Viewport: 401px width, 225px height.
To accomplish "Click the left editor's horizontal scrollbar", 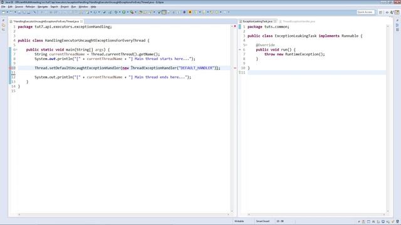I will (x=123, y=214).
